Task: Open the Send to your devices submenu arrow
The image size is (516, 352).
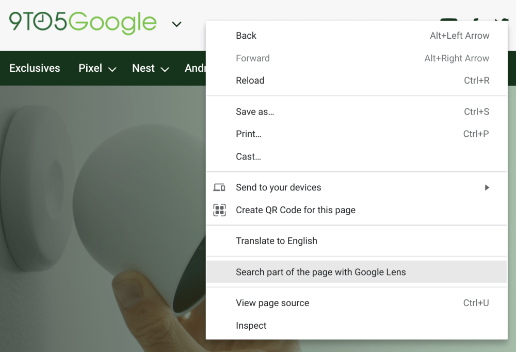Action: (487, 187)
